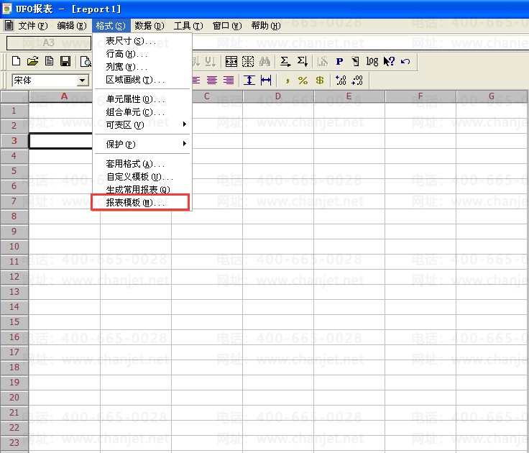Click the chart icon beside P
This screenshot has width=529, height=453.
(323, 61)
